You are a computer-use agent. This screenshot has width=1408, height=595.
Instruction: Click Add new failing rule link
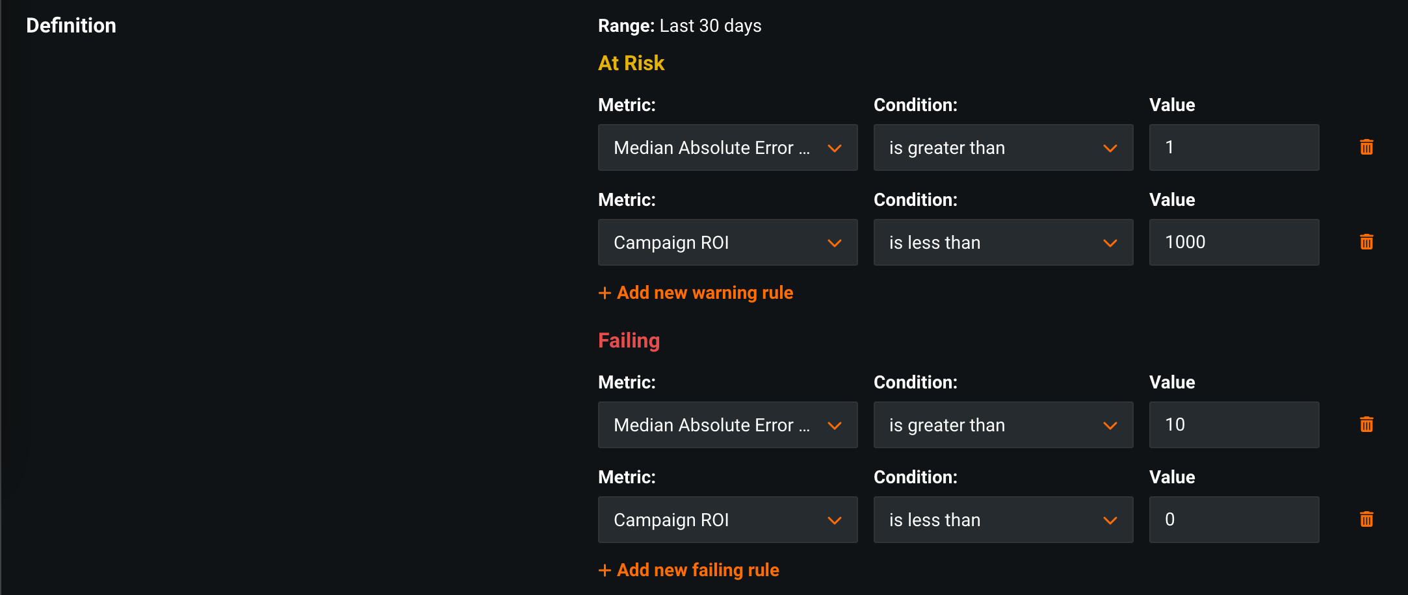[x=697, y=570]
